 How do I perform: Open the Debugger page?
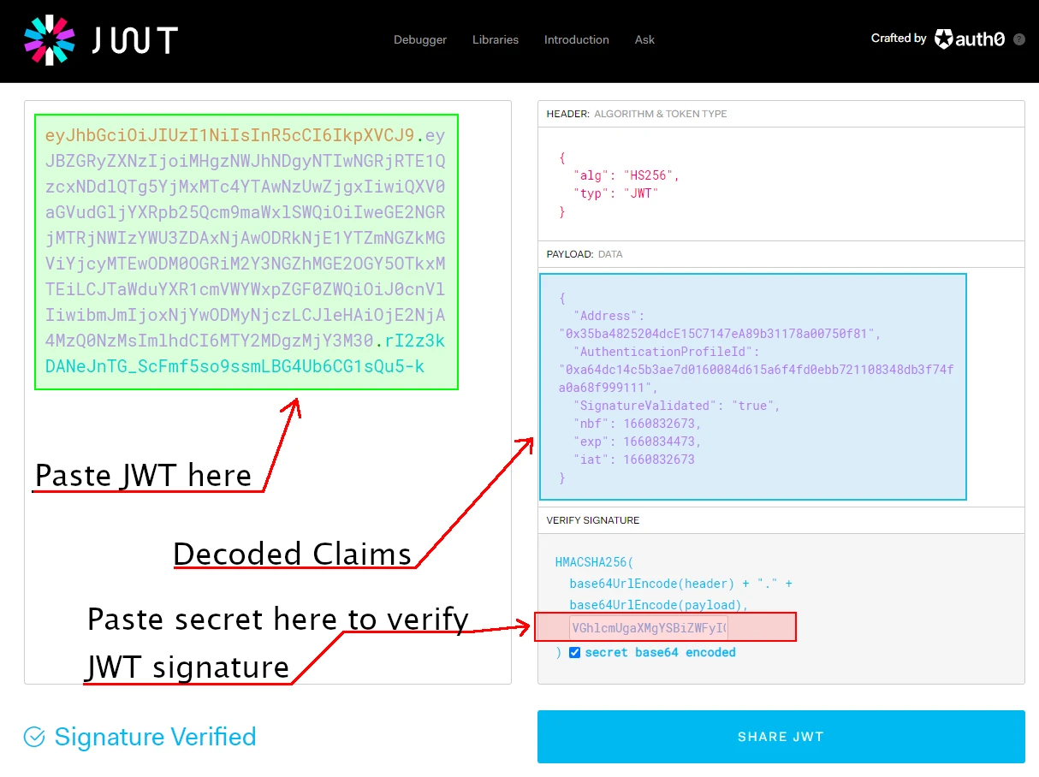[419, 39]
